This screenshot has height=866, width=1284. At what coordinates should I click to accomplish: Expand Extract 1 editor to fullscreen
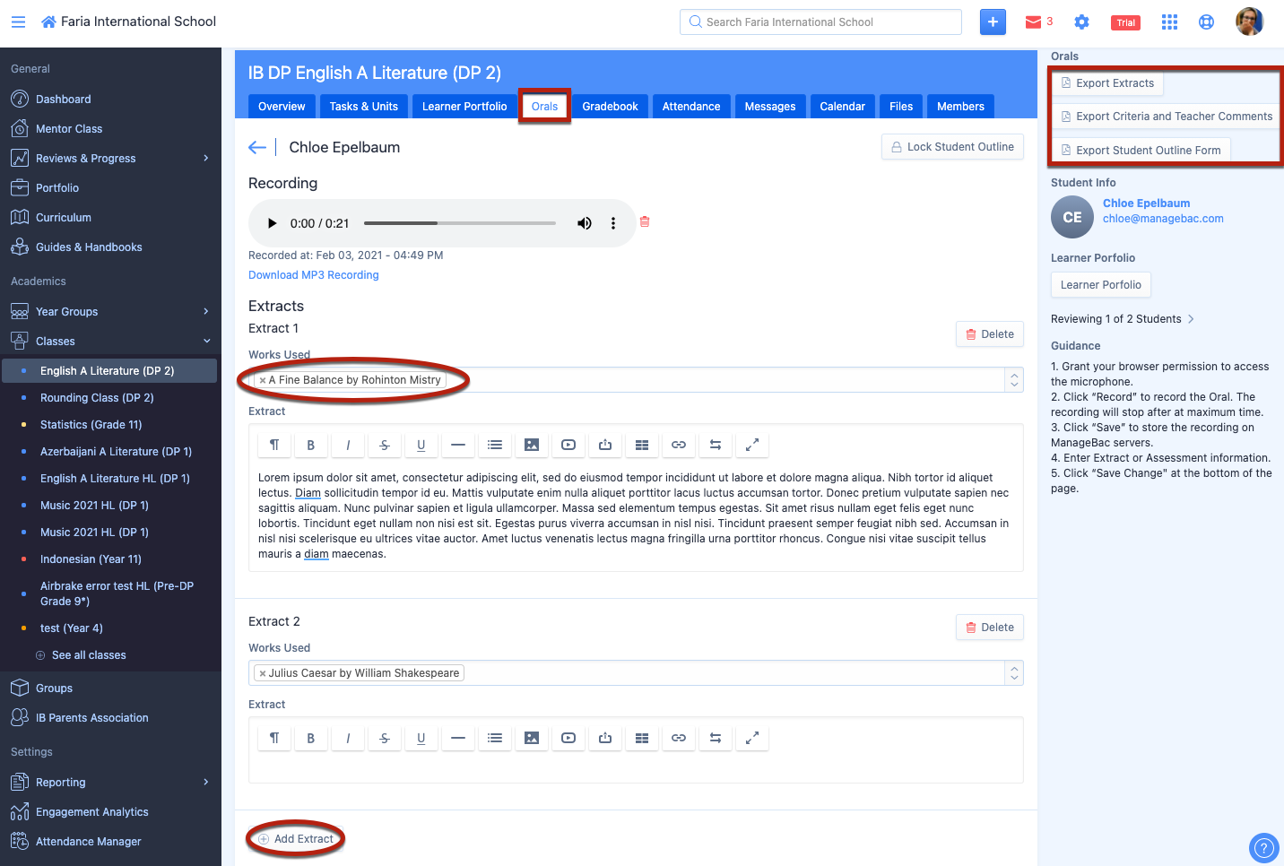752,445
